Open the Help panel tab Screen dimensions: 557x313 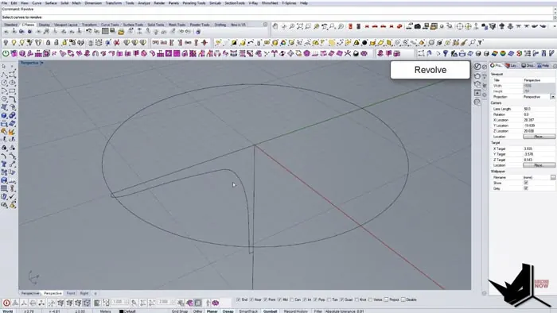point(543,66)
